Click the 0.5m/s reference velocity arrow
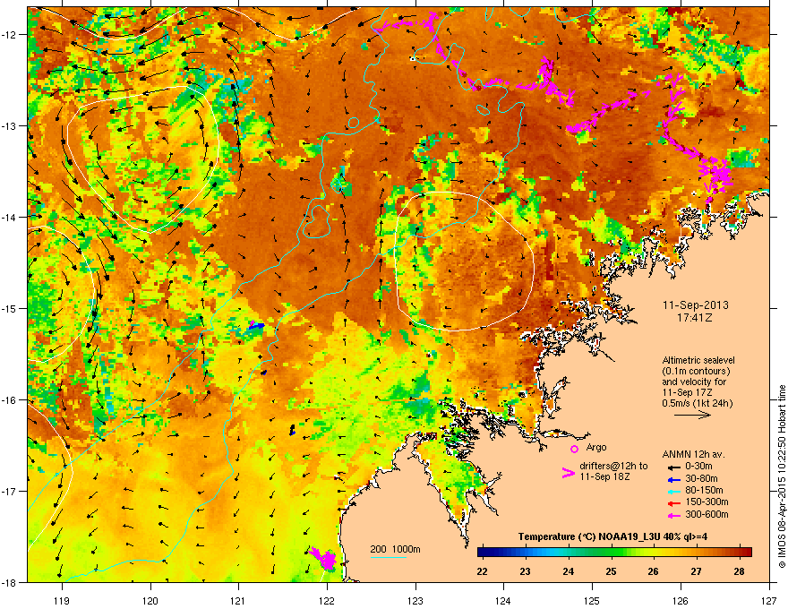 point(692,415)
